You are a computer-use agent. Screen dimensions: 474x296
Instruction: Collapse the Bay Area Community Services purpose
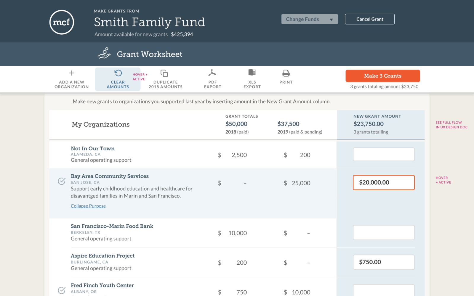(88, 206)
